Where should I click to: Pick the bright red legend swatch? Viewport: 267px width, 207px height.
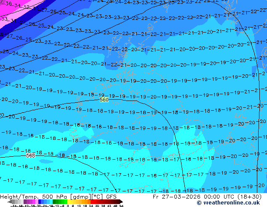point(92,202)
